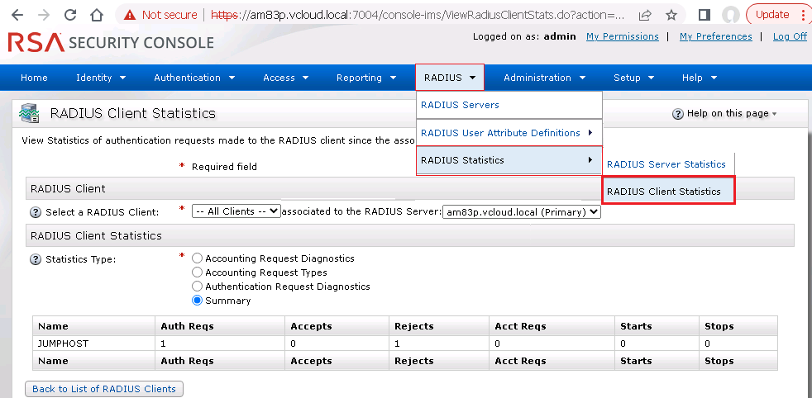The image size is (812, 398).
Task: Click Back to List of RADIUS Clients
Action: pos(104,389)
